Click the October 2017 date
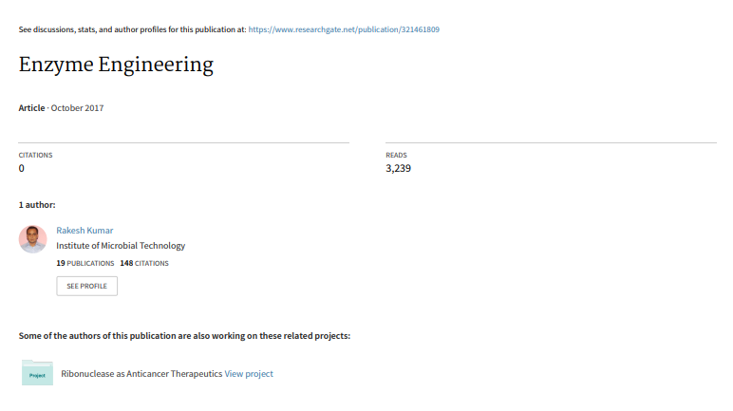Viewport: 733px width, 411px height. pyautogui.click(x=77, y=108)
